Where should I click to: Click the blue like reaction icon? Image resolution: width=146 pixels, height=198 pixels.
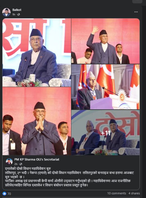pos(4,194)
